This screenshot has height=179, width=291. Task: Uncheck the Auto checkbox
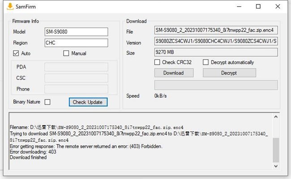click(17, 54)
